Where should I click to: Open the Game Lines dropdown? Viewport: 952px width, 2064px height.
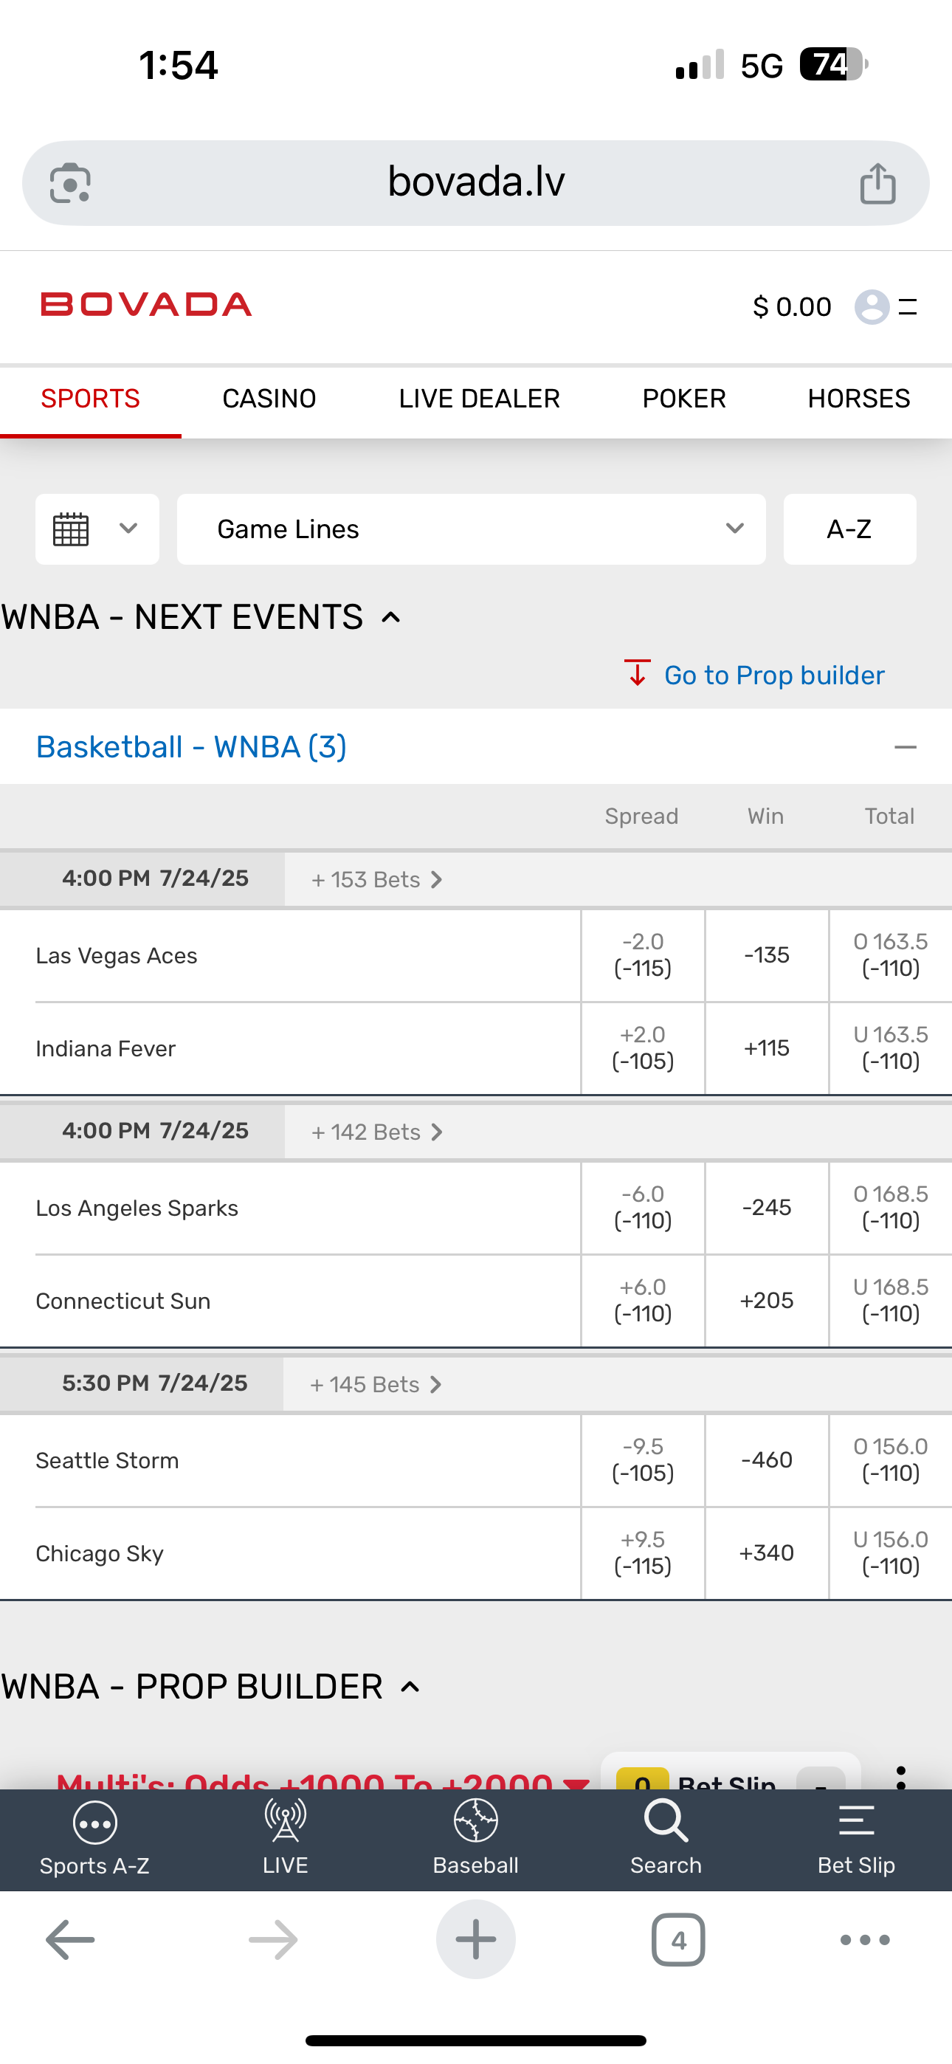click(x=471, y=529)
